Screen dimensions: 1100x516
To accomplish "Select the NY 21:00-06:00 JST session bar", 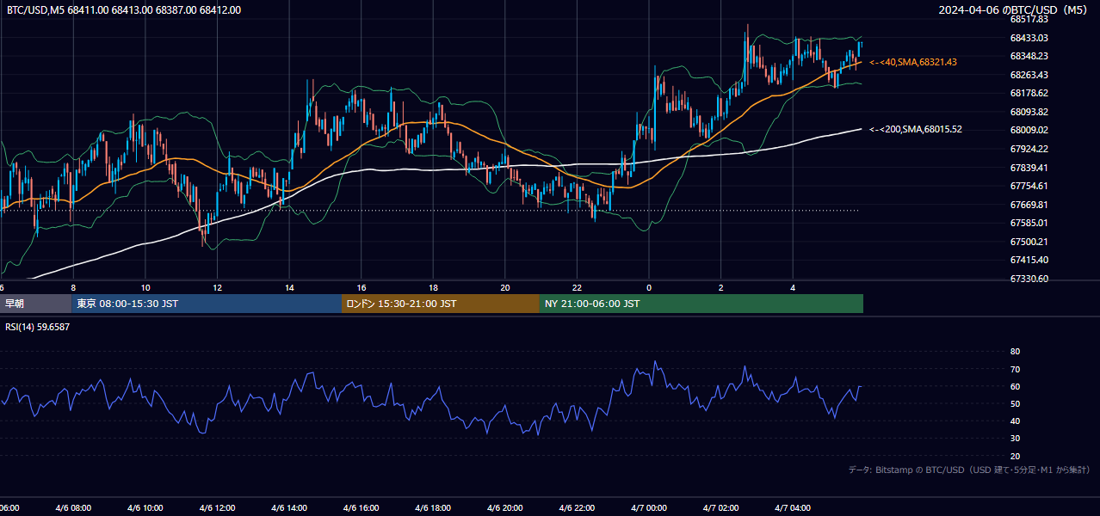I will pyautogui.click(x=701, y=304).
